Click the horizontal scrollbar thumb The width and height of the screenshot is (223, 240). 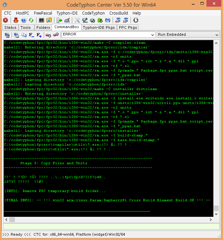coord(12,220)
